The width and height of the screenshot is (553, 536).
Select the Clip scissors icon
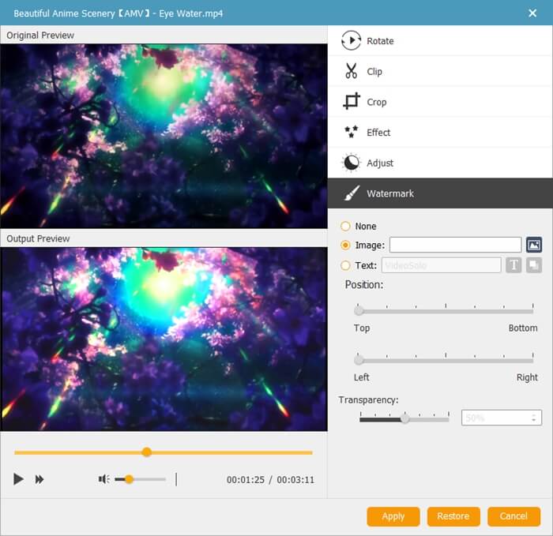click(x=351, y=71)
